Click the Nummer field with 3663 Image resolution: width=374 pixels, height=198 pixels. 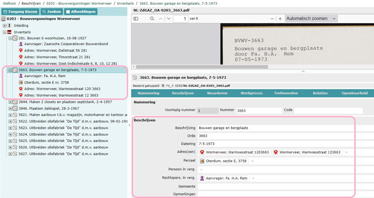coord(259,111)
